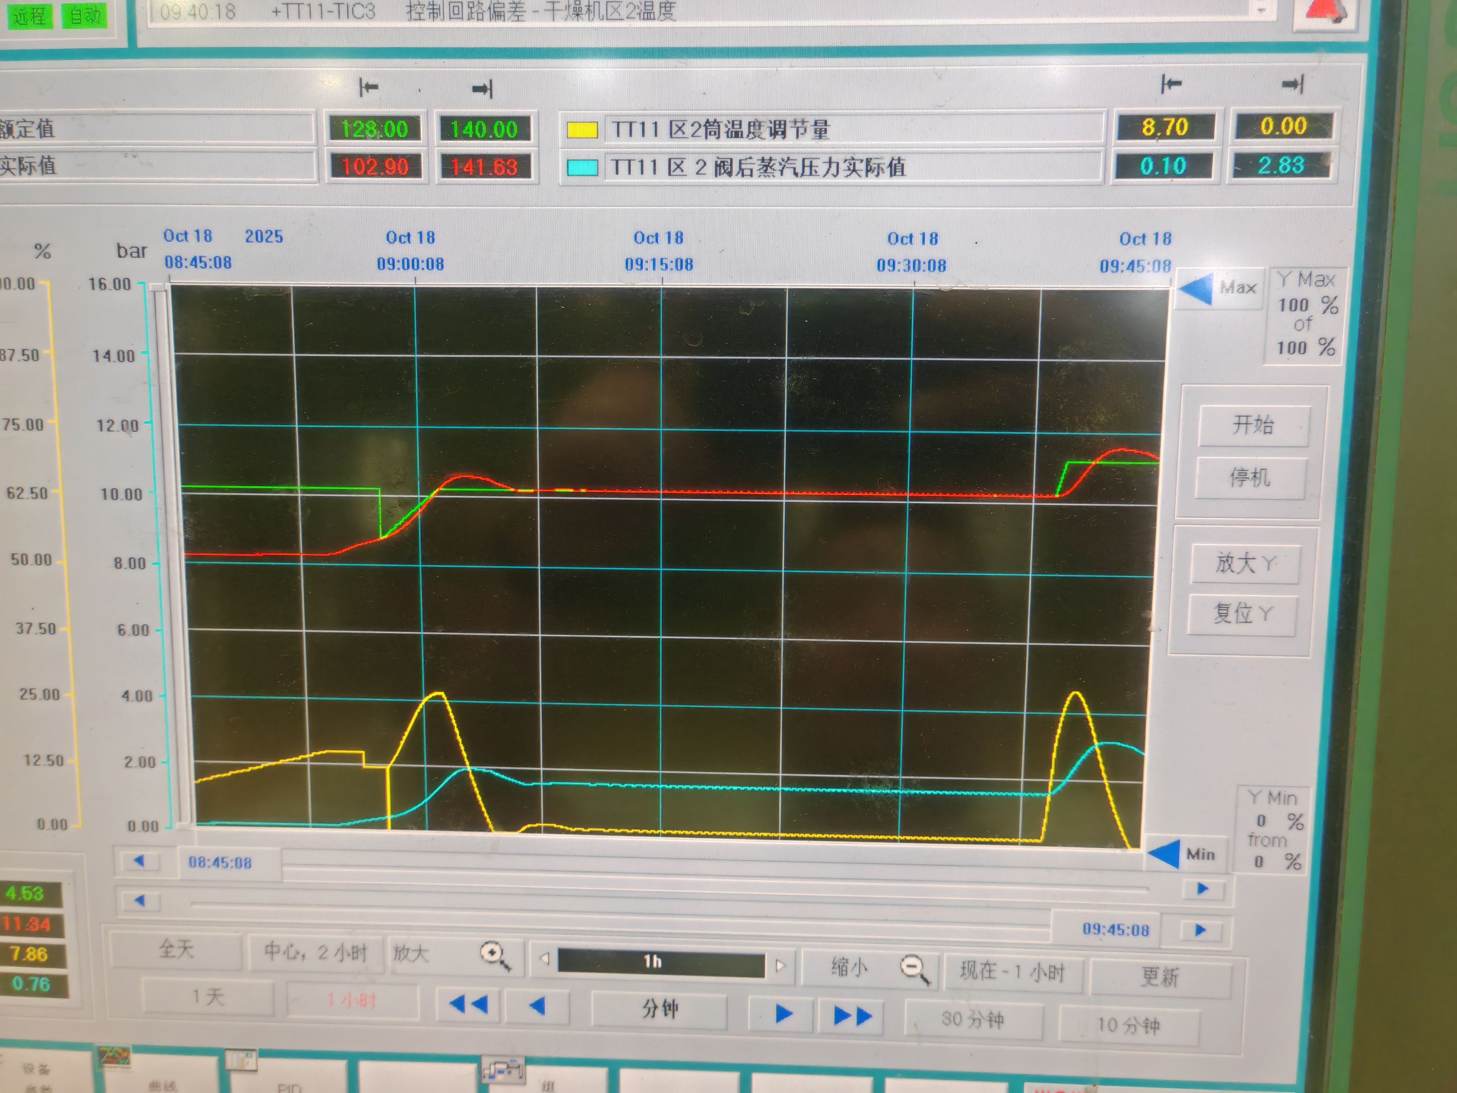Increase time span with right triangle beside 1h

(x=780, y=966)
